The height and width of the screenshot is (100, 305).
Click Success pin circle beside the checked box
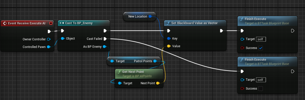(x=242, y=48)
